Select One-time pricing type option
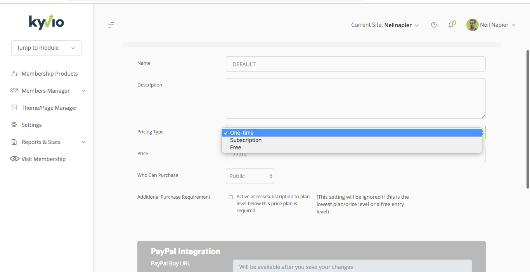This screenshot has width=530, height=272. click(352, 133)
